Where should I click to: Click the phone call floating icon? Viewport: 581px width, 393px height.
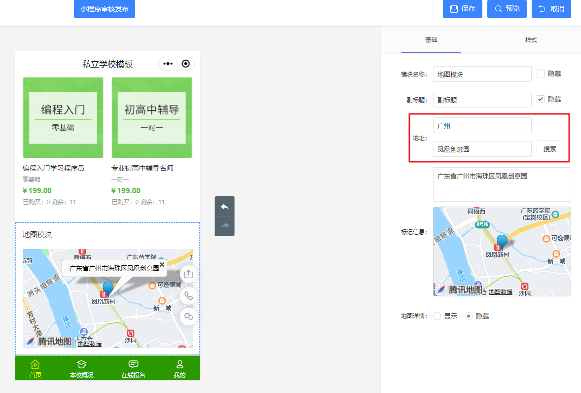tap(188, 295)
